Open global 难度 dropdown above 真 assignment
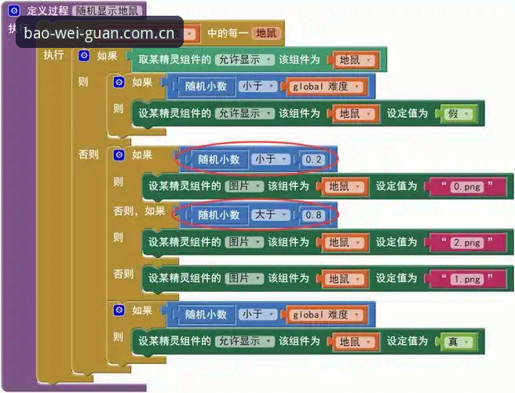This screenshot has width=515, height=393. click(x=326, y=315)
